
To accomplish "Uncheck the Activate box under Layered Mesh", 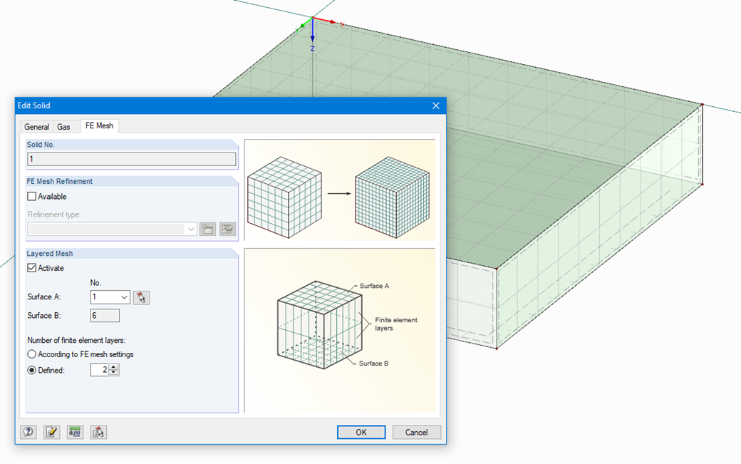I will [x=31, y=267].
